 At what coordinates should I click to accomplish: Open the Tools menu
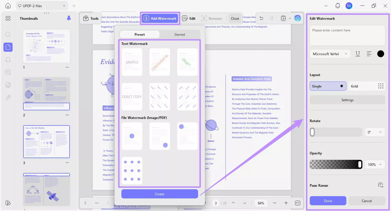[x=91, y=18]
